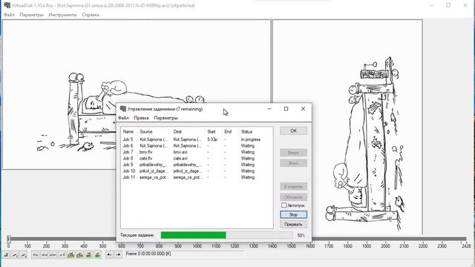Click the Stop playback icon in bottom toolbar
This screenshot has width=475, height=267.
coord(6,255)
